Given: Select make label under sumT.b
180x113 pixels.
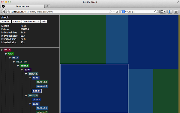Looking at the screenshot, I should coord(35,104).
